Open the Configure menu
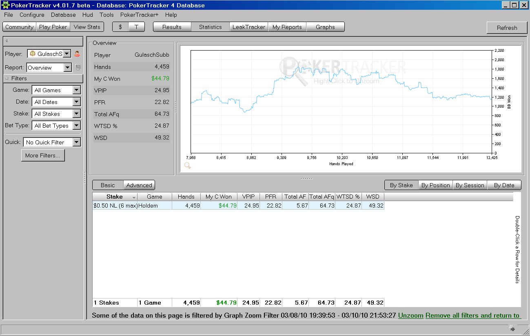 tap(32, 15)
